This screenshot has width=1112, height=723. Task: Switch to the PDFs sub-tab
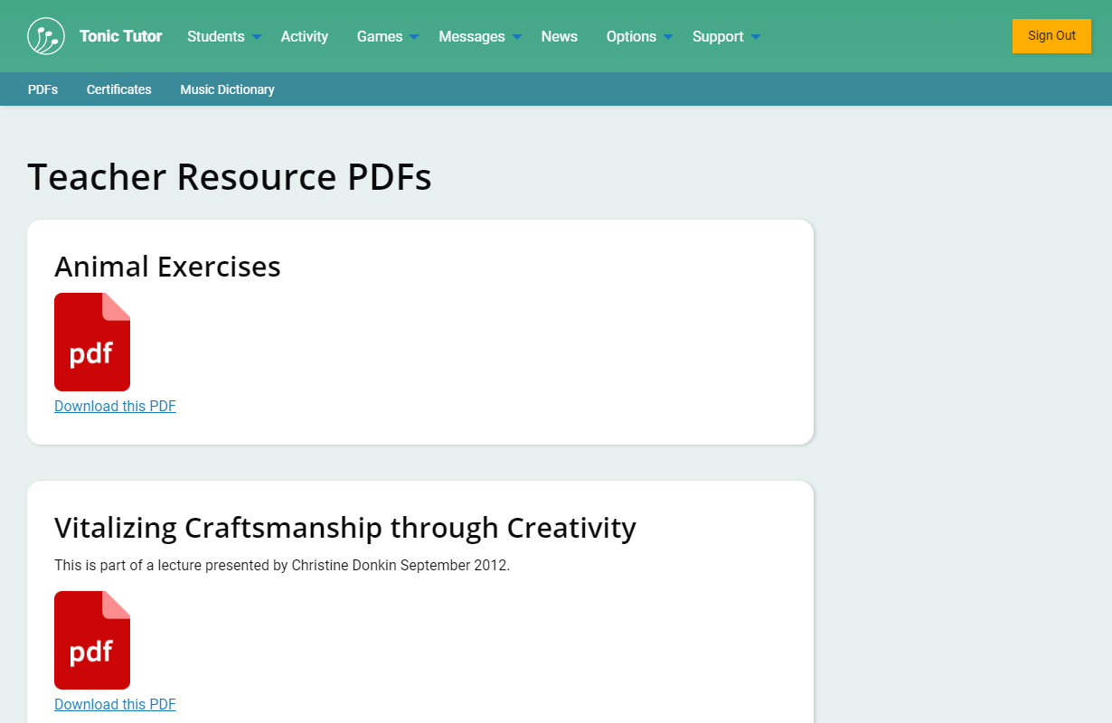42,89
